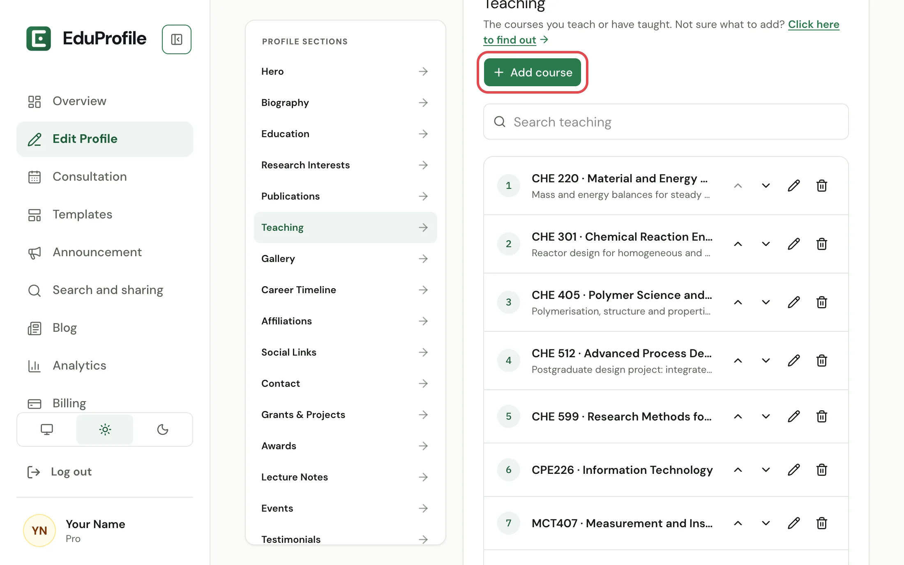This screenshot has width=904, height=565.
Task: Open Grants & Projects section
Action: 345,415
